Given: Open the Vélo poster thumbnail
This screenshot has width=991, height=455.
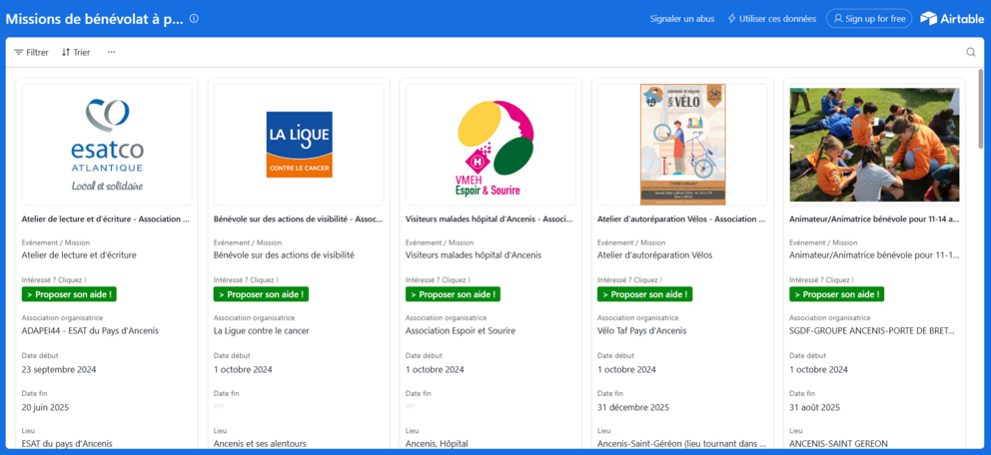Looking at the screenshot, I should tap(682, 145).
